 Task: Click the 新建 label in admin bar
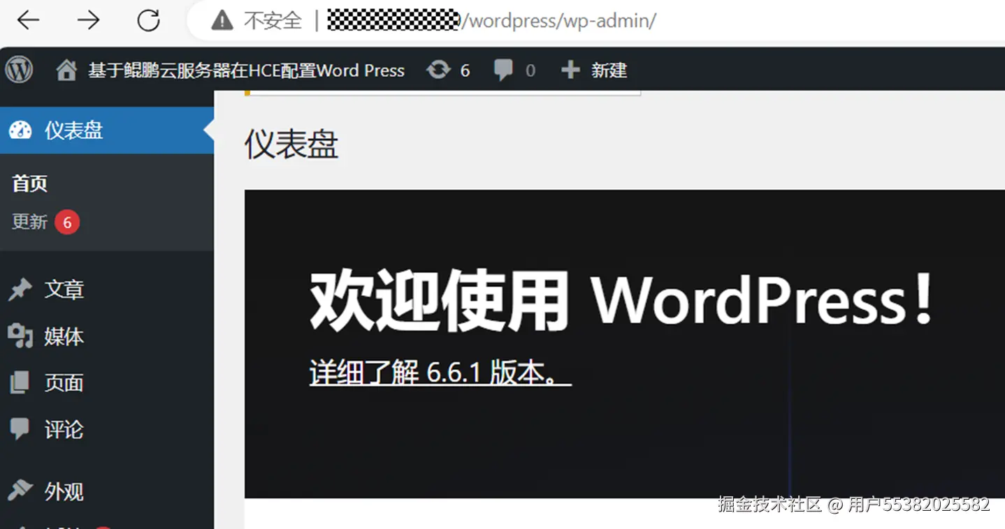pyautogui.click(x=609, y=70)
